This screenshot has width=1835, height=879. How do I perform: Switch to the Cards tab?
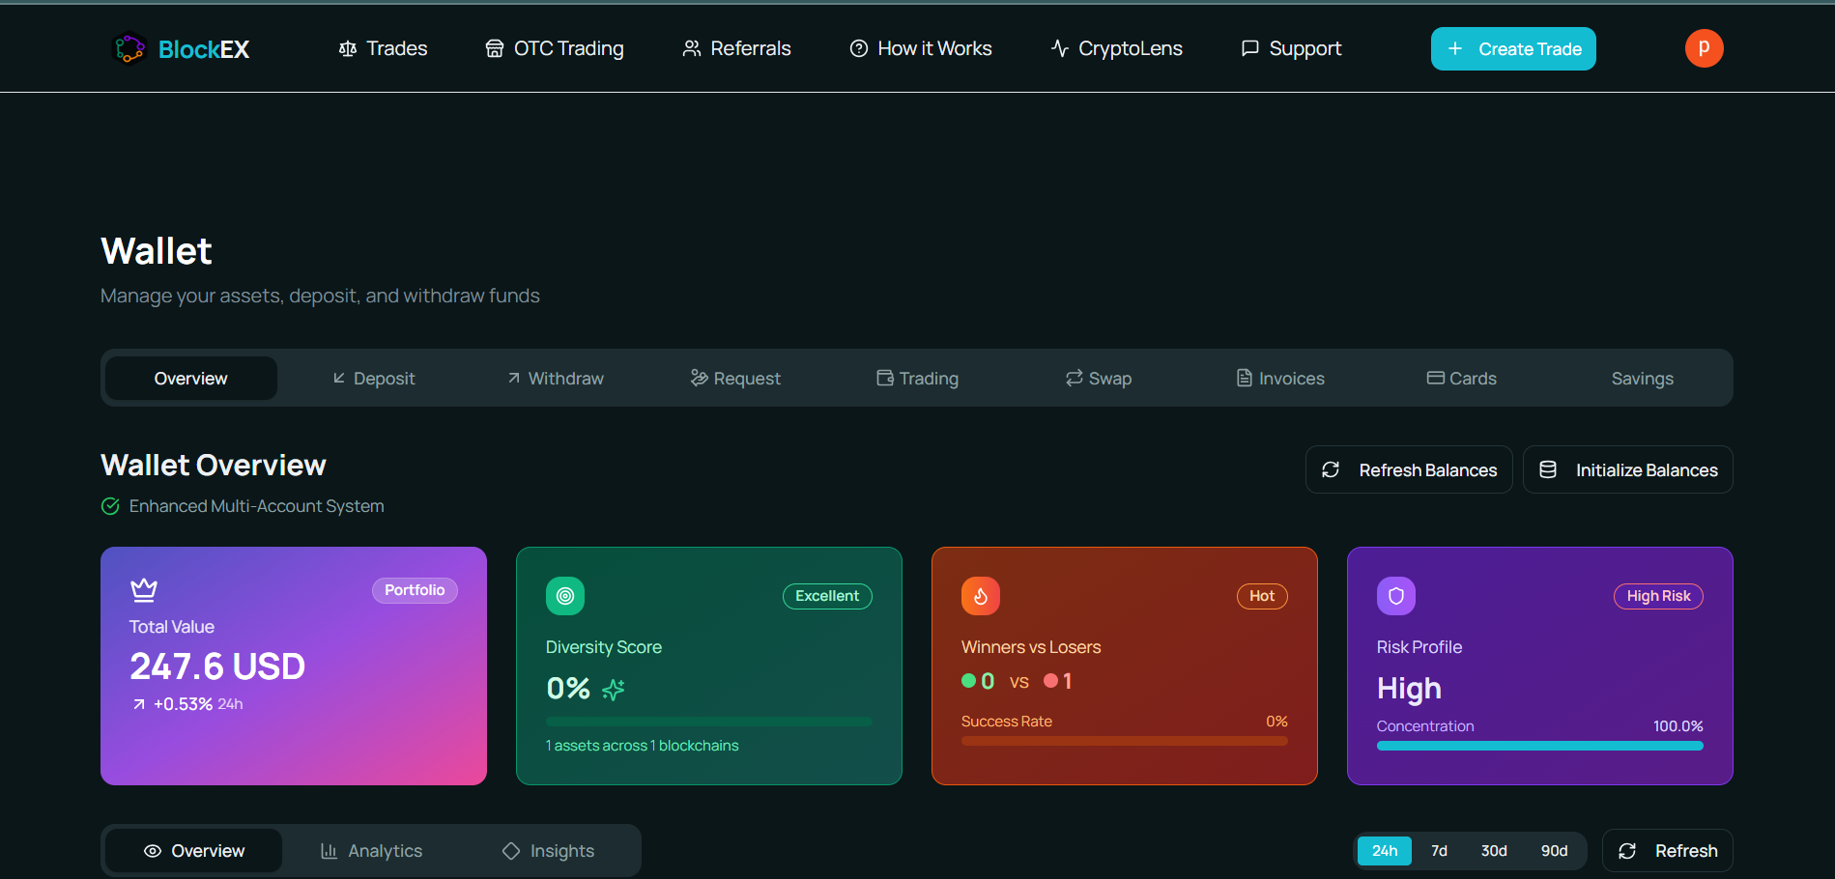click(1461, 378)
